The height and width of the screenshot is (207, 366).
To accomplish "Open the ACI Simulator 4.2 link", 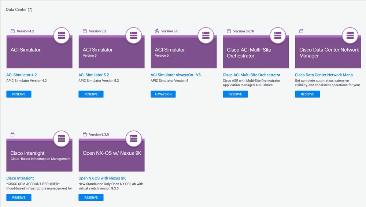I will tap(22, 75).
